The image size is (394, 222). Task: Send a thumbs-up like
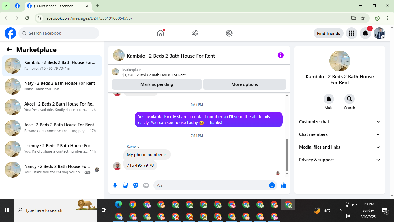tap(284, 185)
